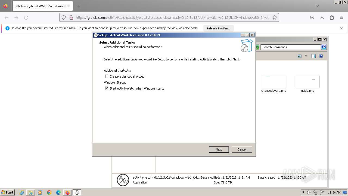Open Firefox downloads panel icon
348x196 pixels.
[322, 17]
